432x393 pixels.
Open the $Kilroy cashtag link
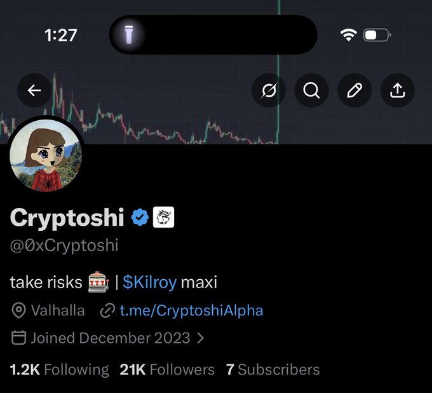coord(149,282)
